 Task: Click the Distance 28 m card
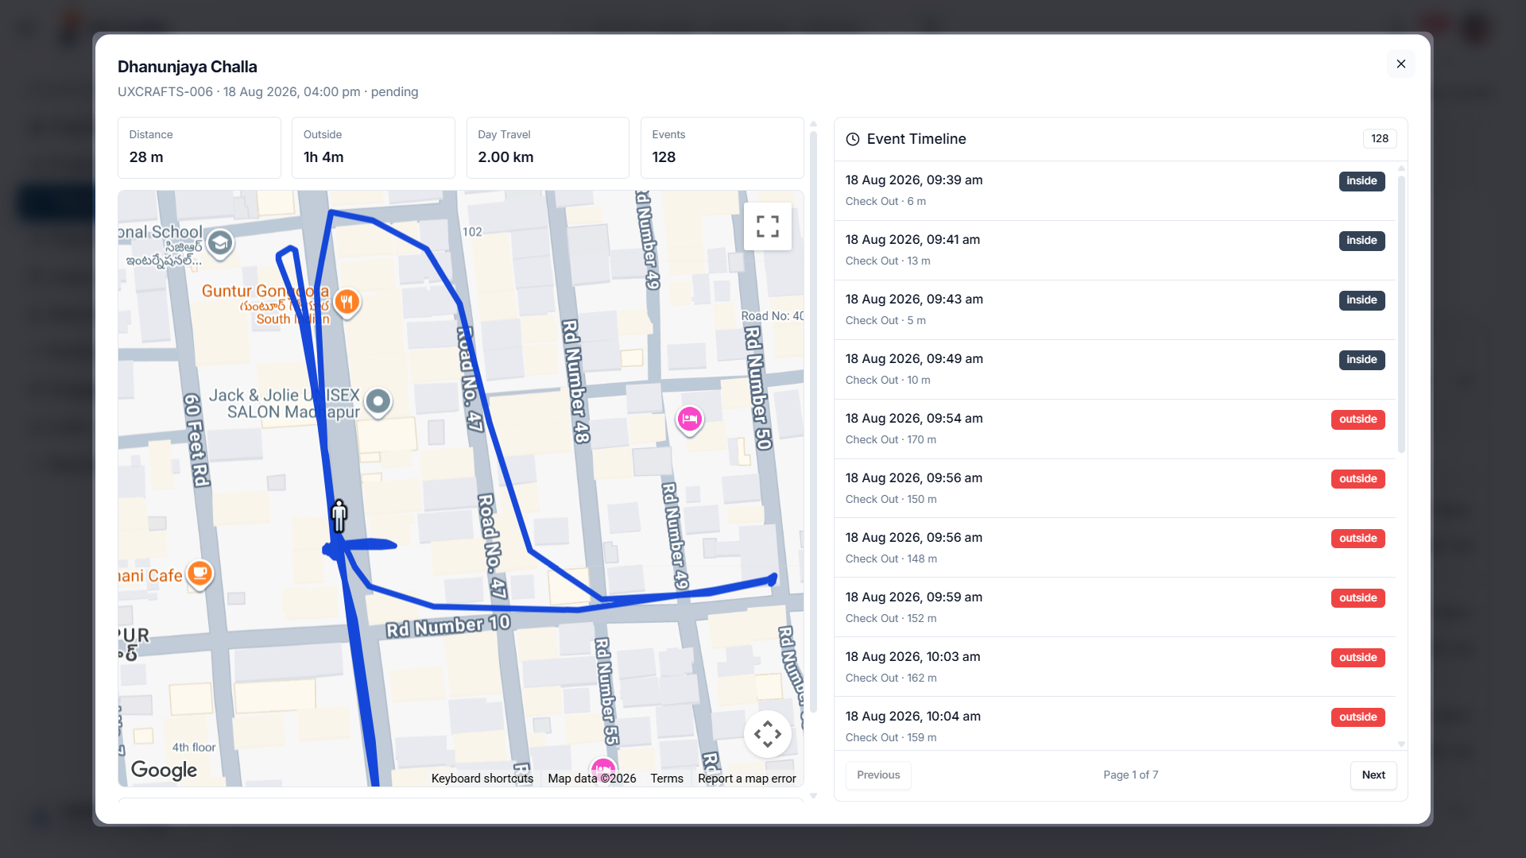[199, 148]
